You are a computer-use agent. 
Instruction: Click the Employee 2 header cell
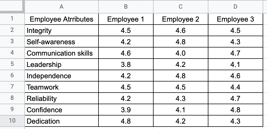tap(181, 19)
